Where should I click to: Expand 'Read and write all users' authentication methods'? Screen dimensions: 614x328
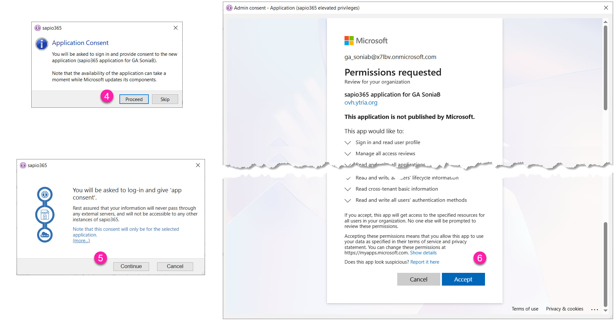tap(348, 200)
